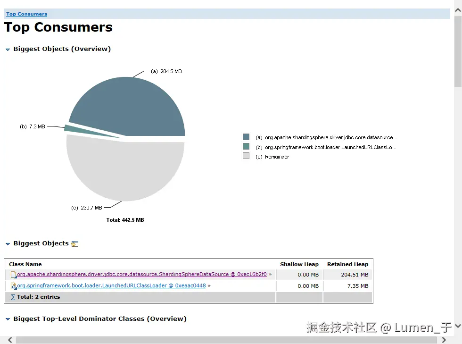
Task: Click the horizontal scrollbar left arrow
Action: click(x=10, y=340)
